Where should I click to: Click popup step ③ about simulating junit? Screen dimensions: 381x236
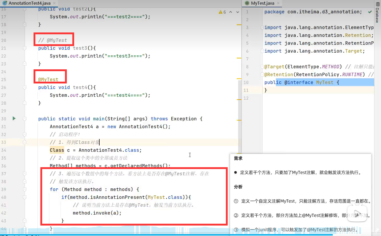point(296,230)
